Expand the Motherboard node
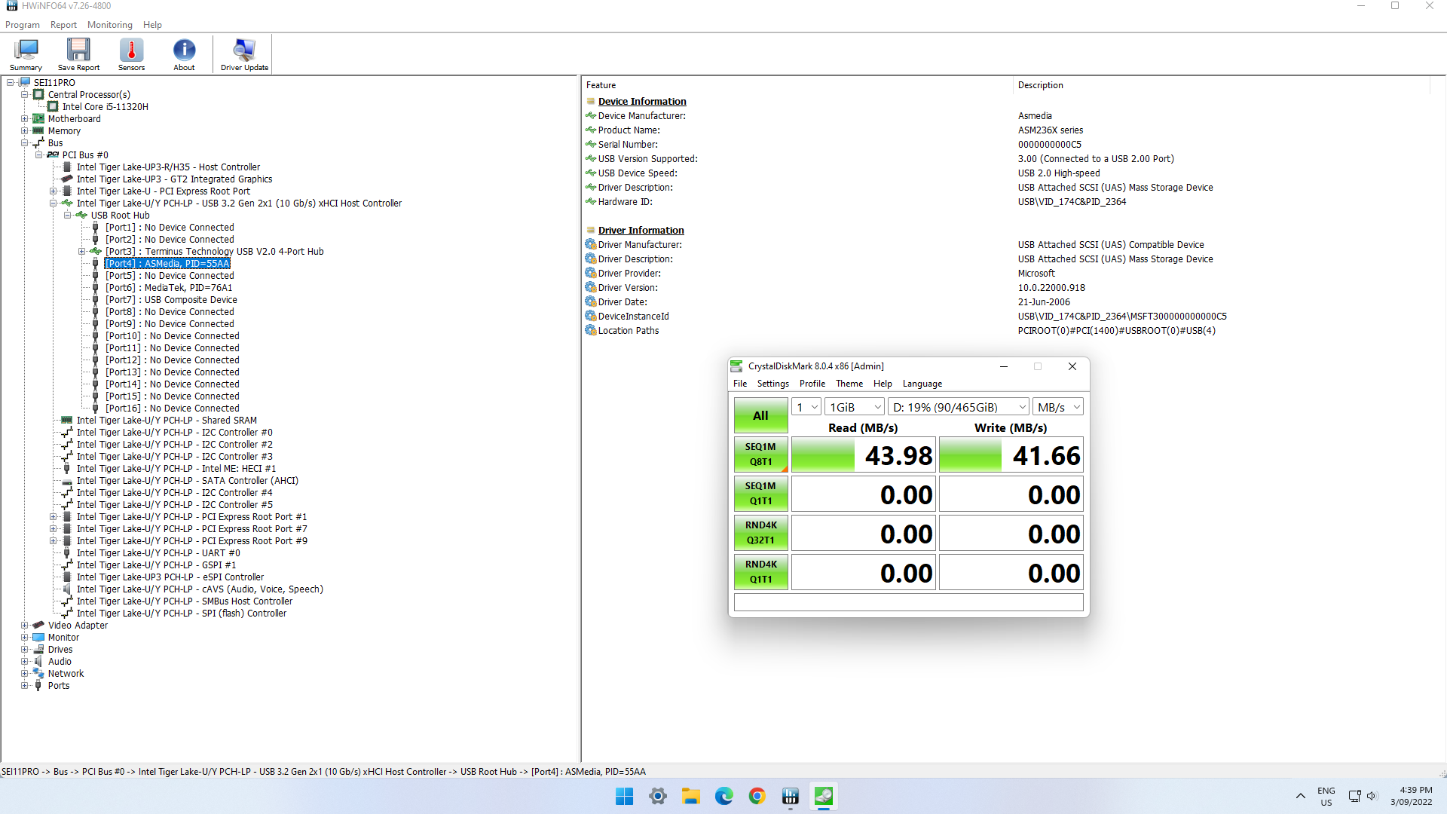Screen dimensions: 1447x814 pyautogui.click(x=24, y=119)
